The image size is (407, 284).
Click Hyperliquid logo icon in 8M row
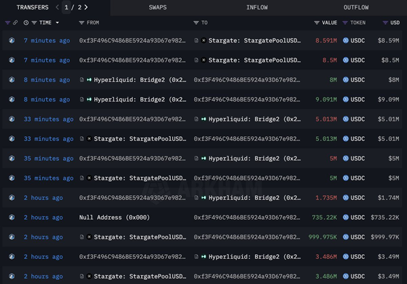point(90,80)
